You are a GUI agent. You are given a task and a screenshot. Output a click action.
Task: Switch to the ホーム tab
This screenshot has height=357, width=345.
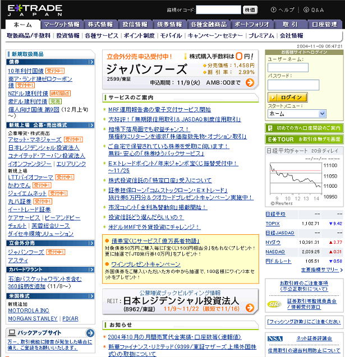[23, 25]
